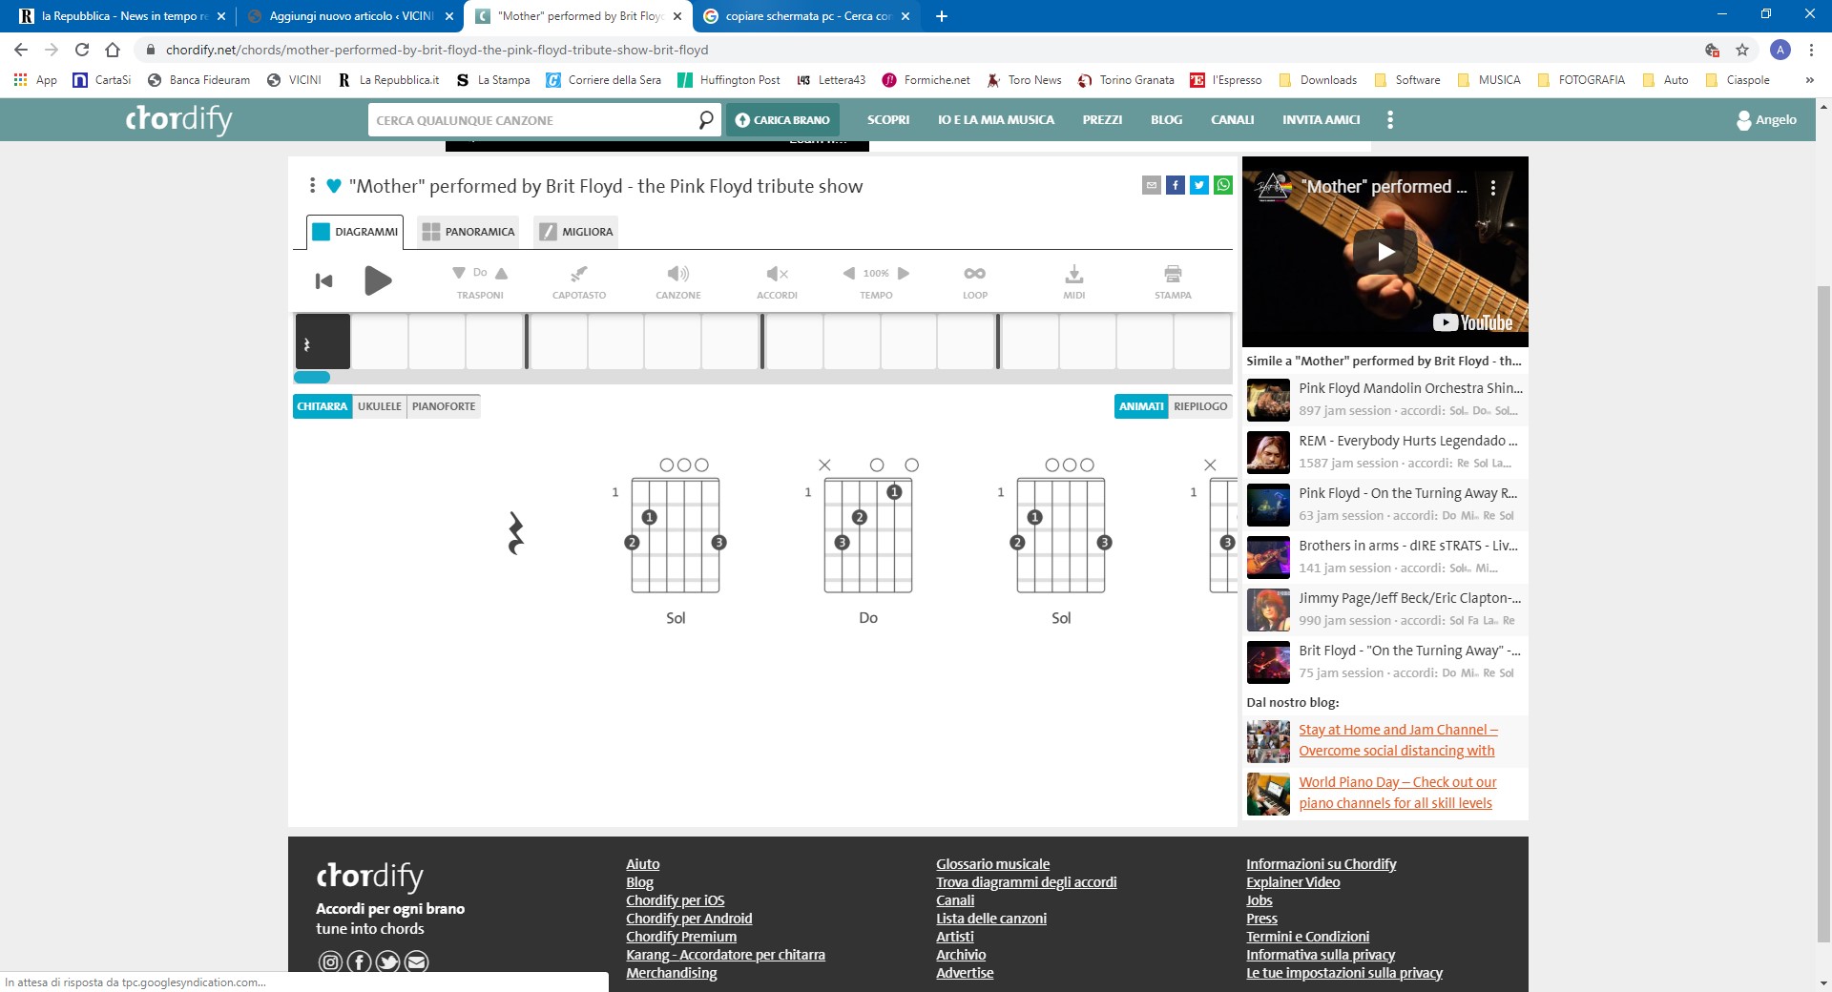Switch to the Panoramica tab

click(468, 232)
